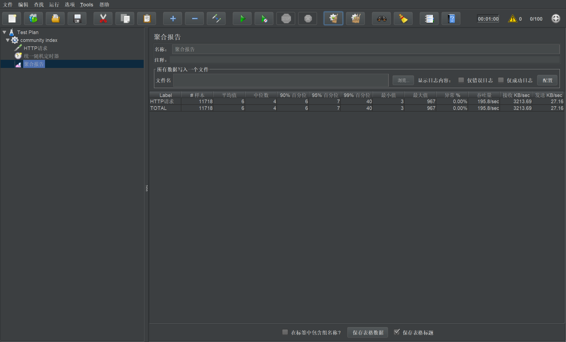Viewport: 566px width, 342px height.
Task: Click the 配置 button
Action: pos(547,81)
